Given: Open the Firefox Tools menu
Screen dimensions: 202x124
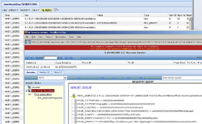Looking at the screenshot, I should click(71, 37).
